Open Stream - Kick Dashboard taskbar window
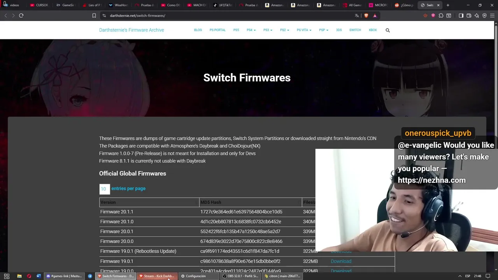 click(157, 276)
